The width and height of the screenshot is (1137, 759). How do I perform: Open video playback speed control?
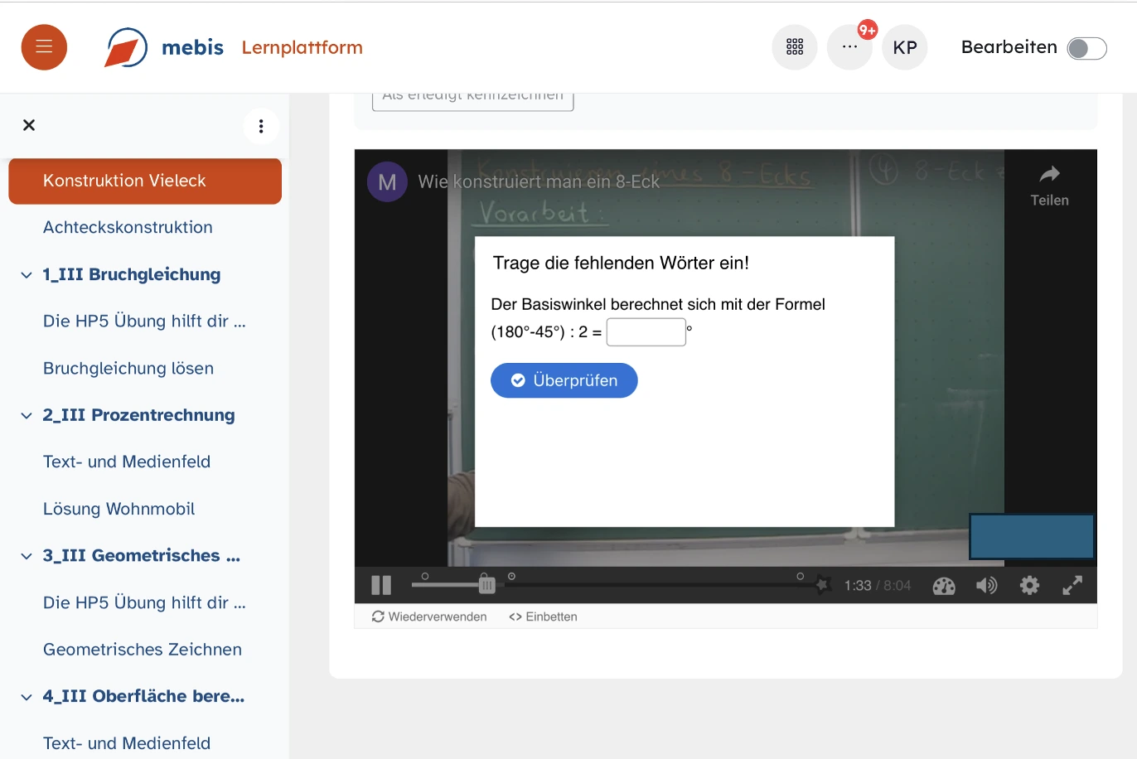click(944, 586)
